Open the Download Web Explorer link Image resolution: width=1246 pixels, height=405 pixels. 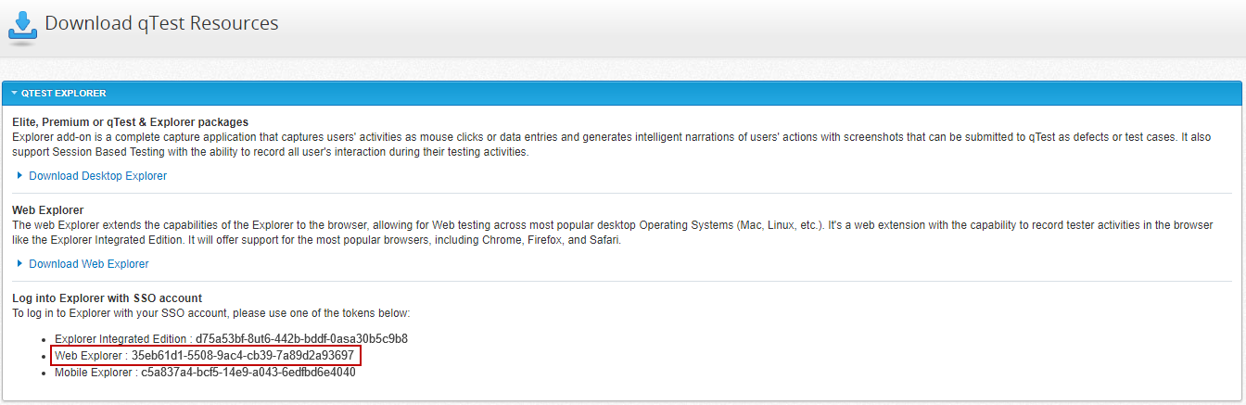pyautogui.click(x=88, y=264)
